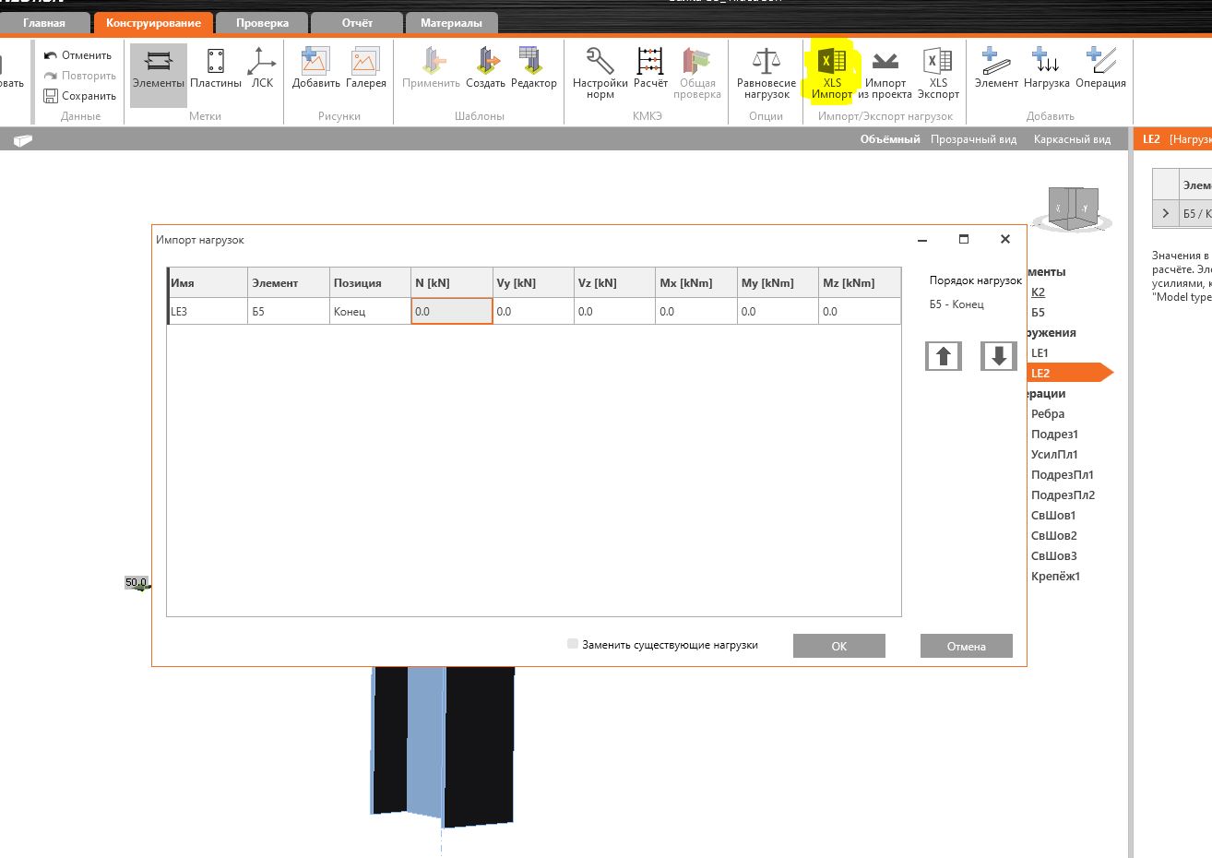Click the Mz [kNm] value cell
The image size is (1212, 858).
pyautogui.click(x=860, y=311)
